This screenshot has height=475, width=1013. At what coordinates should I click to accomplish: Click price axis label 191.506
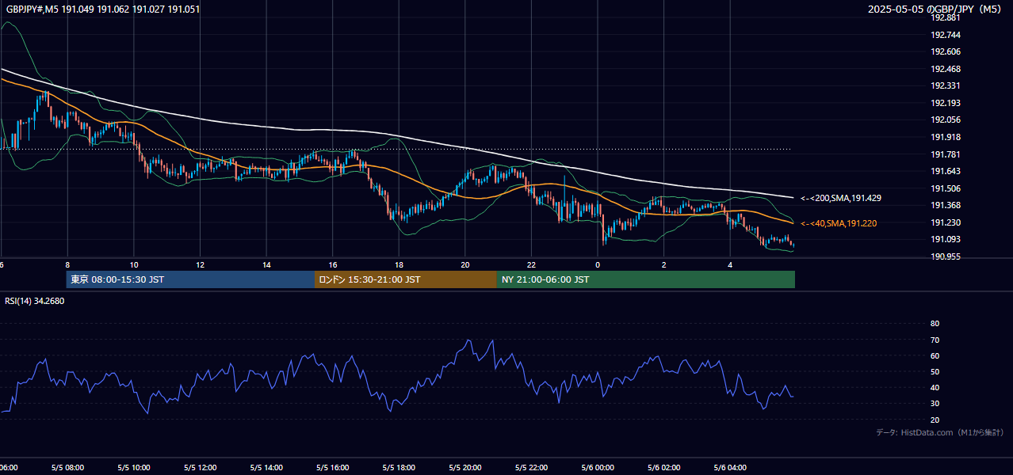point(946,188)
